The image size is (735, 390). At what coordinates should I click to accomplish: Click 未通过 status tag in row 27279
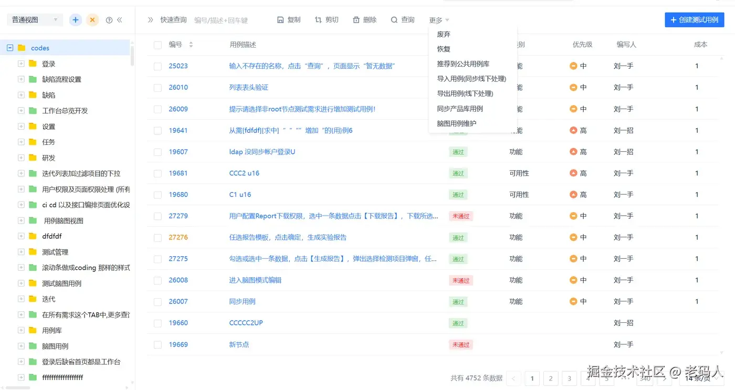click(461, 216)
